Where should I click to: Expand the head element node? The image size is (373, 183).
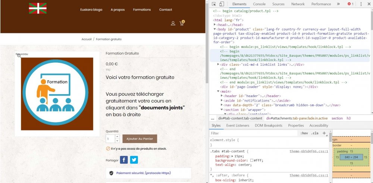(214, 25)
